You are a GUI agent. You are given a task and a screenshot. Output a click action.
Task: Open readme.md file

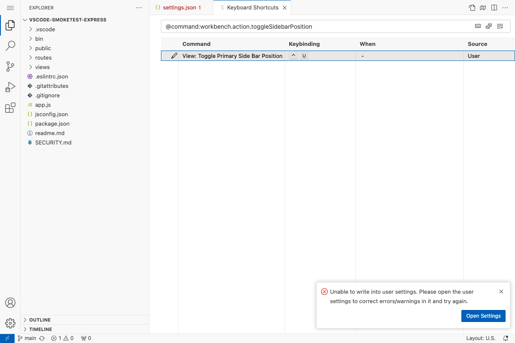pos(85,133)
